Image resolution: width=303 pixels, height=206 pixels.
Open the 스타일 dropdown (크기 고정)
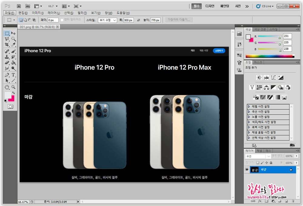[108, 20]
